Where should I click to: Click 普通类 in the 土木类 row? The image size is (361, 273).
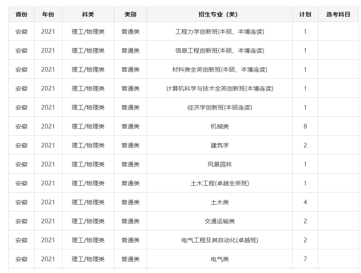pyautogui.click(x=130, y=202)
